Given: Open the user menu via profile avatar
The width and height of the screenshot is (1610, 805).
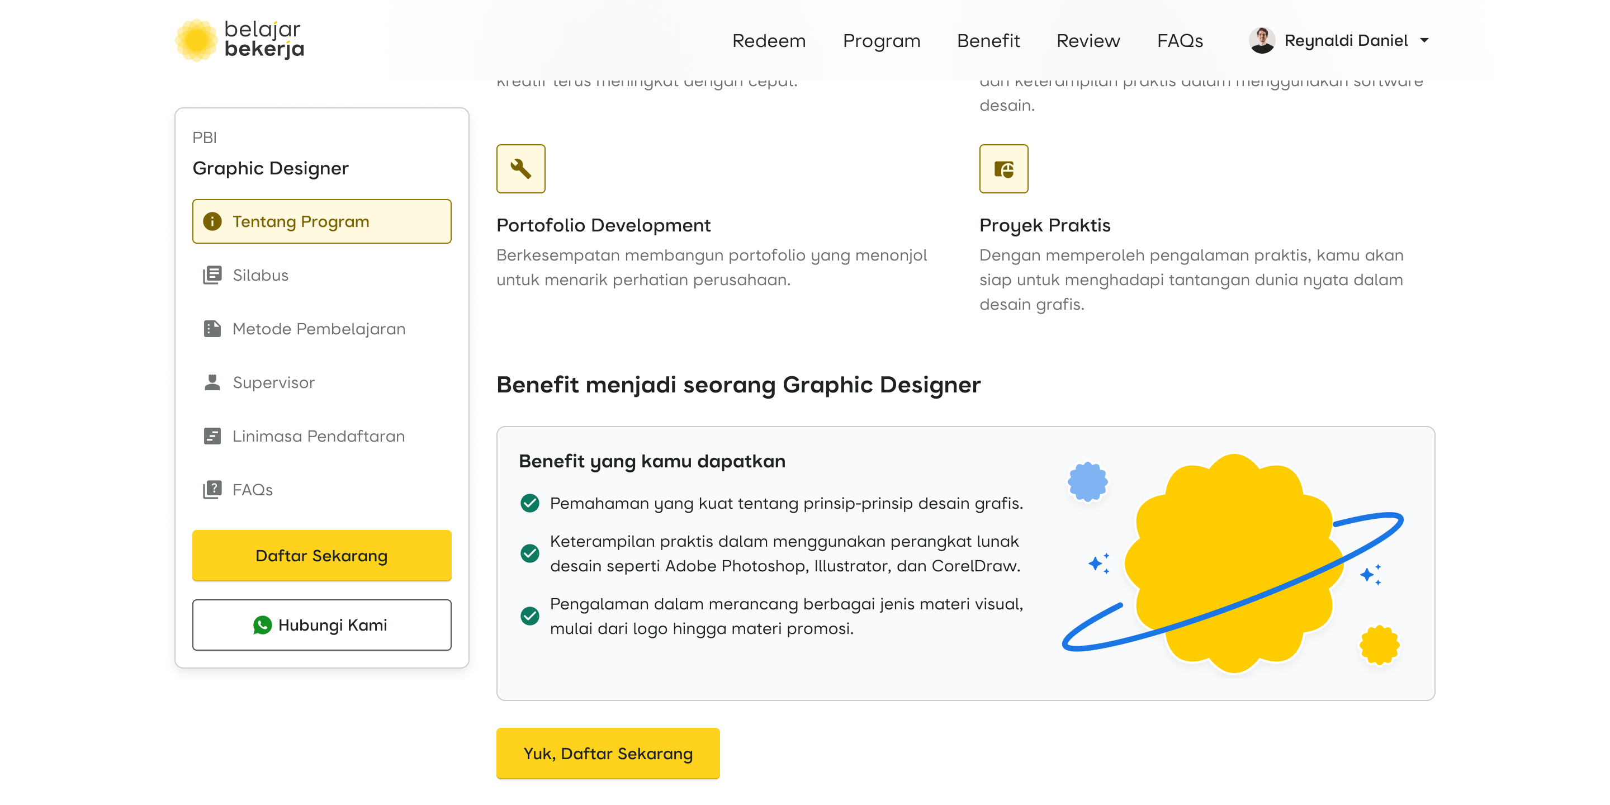Looking at the screenshot, I should click(1261, 41).
